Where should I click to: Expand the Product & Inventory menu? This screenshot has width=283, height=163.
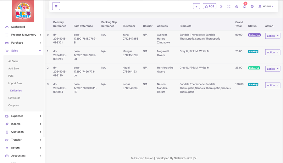coord(23,35)
